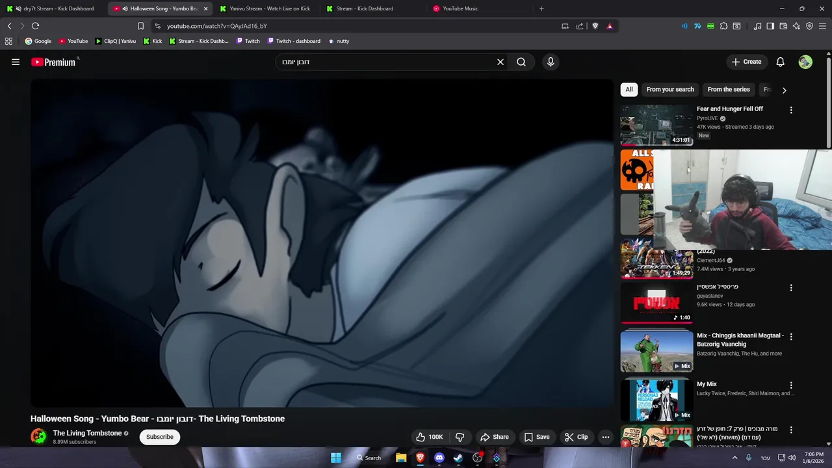Open Discord from the taskbar

pos(439,458)
